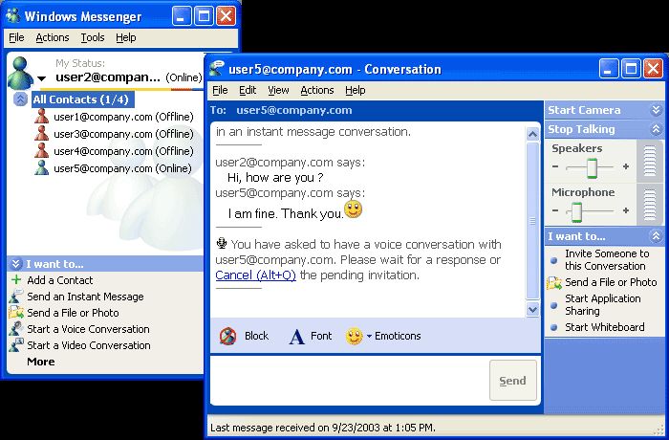Click the Send button
This screenshot has width=669, height=440.
[x=512, y=380]
